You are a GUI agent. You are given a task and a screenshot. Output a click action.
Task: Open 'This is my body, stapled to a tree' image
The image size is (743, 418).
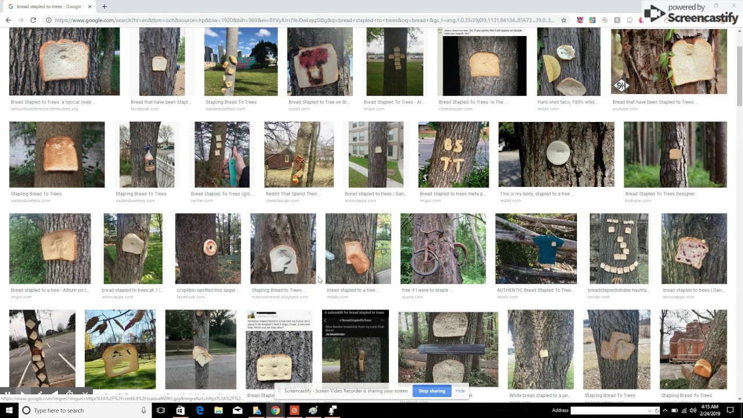[556, 154]
